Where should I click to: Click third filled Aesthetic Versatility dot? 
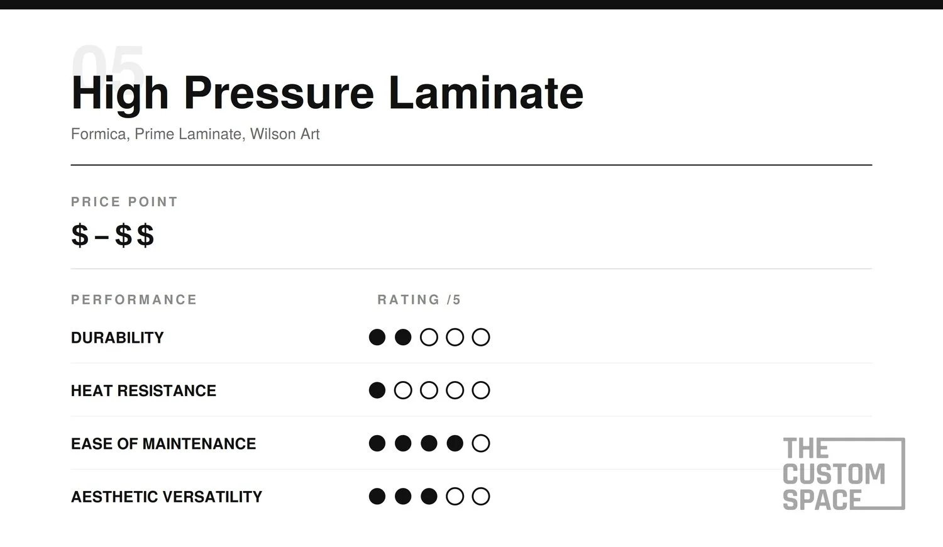pyautogui.click(x=429, y=497)
